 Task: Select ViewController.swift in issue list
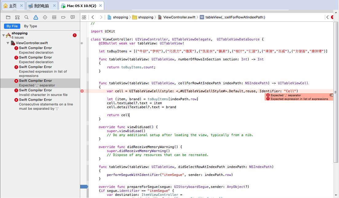point(32,43)
